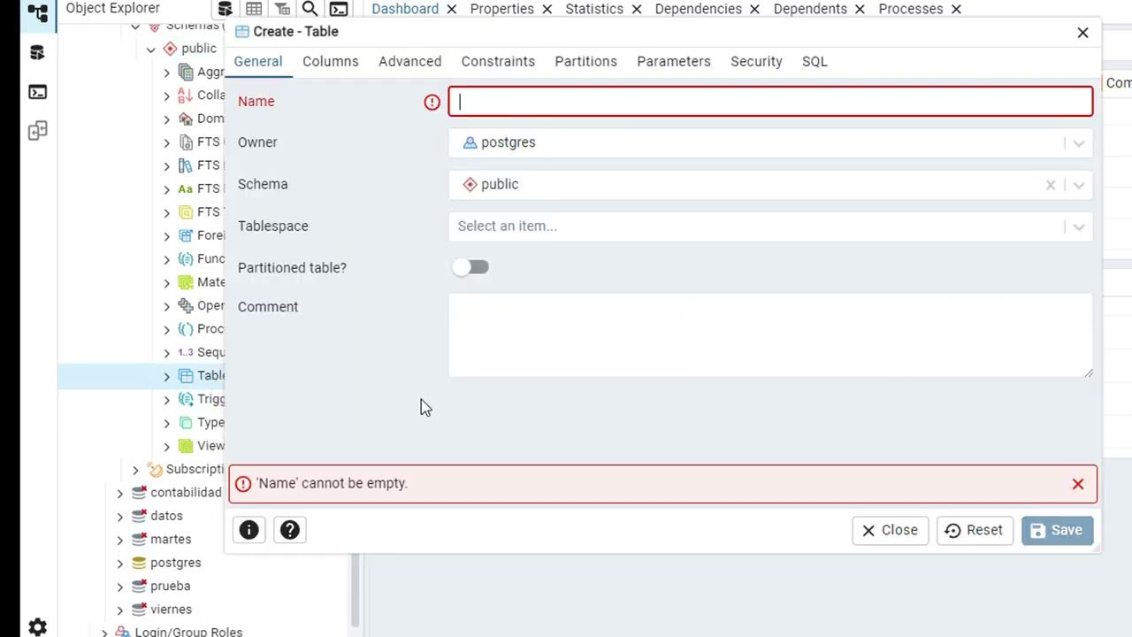Close the Dashboard tab
Image resolution: width=1132 pixels, height=637 pixels.
(451, 9)
